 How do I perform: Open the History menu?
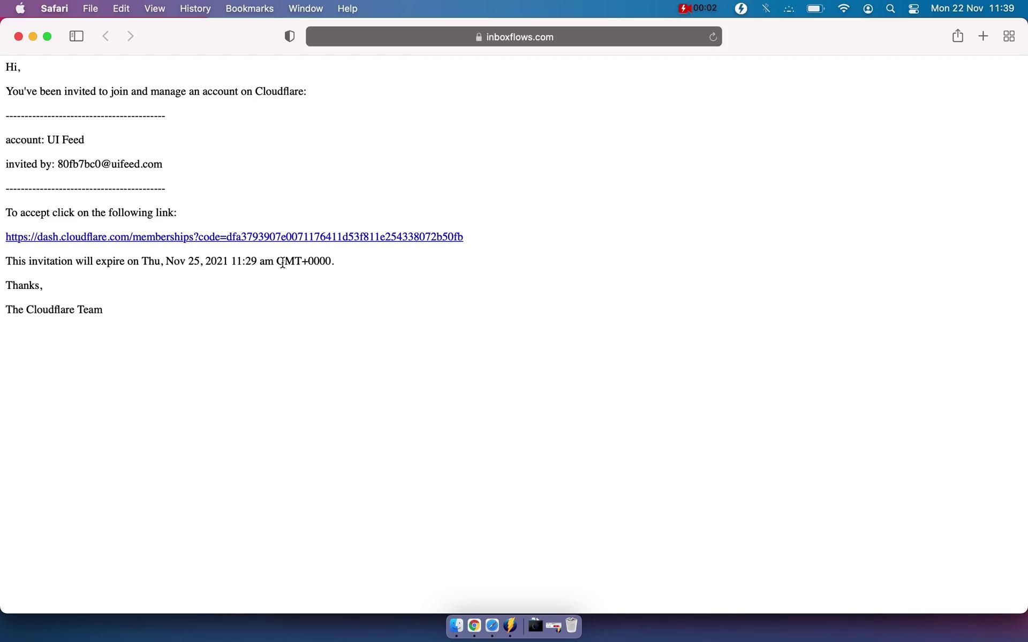(x=195, y=9)
